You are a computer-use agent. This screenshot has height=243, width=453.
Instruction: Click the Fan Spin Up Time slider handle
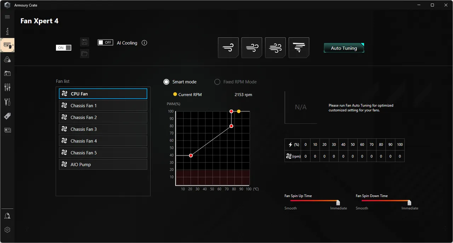pos(338,203)
